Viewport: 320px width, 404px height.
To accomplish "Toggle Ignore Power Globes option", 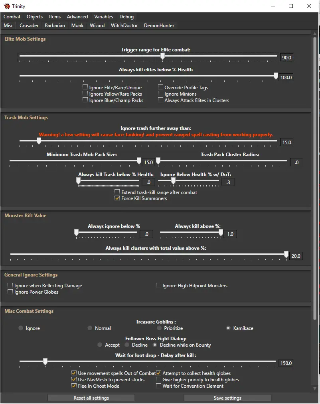I will click(10, 292).
